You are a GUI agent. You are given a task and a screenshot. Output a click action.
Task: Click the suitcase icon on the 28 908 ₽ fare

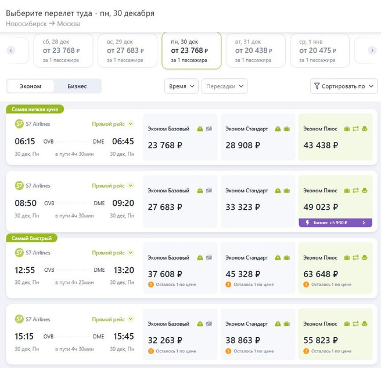(286, 128)
